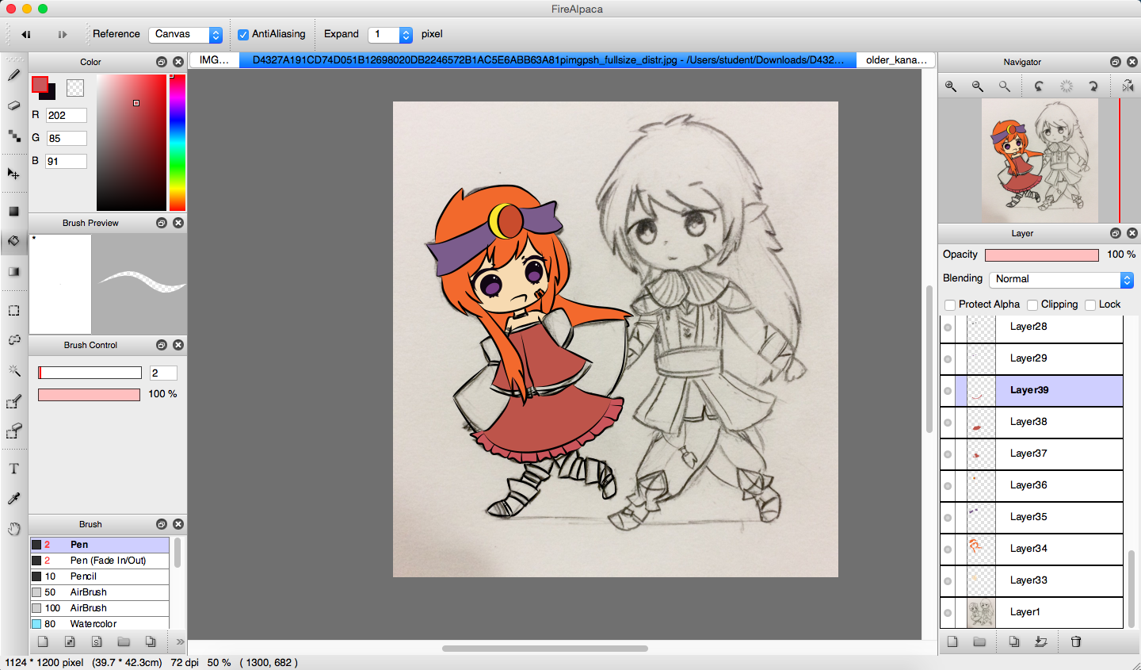Click the brush size value field
Image resolution: width=1141 pixels, height=670 pixels.
click(163, 373)
